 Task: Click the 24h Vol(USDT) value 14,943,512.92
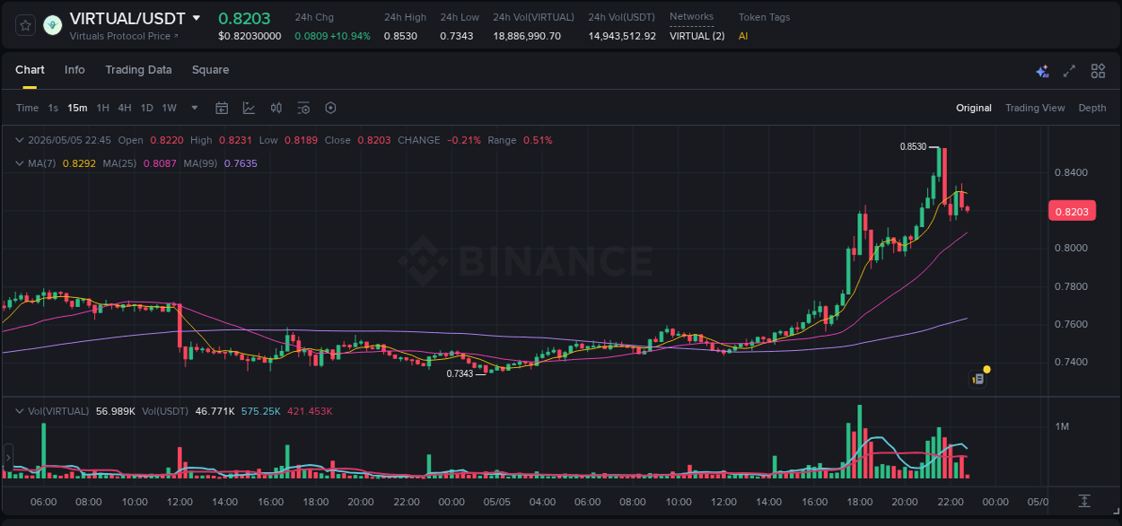point(622,36)
